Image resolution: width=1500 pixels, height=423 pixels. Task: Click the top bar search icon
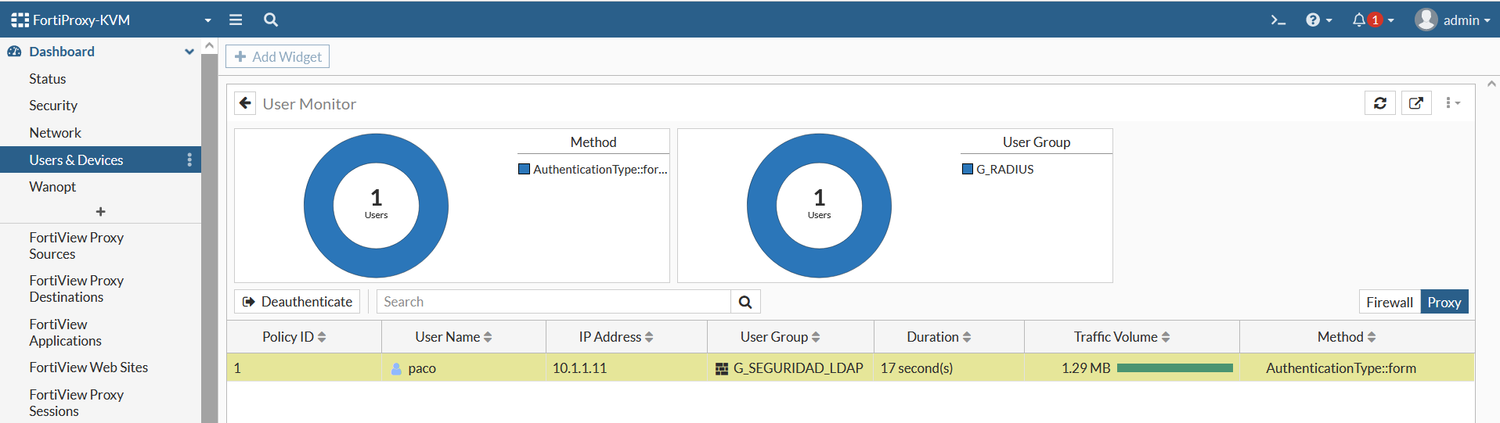pyautogui.click(x=271, y=20)
